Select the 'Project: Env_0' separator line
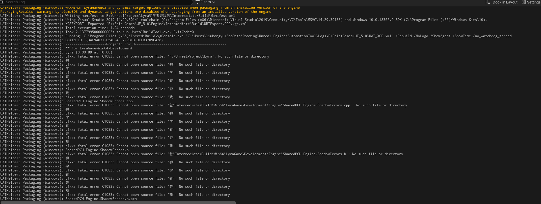Viewport: 541px width, 204px height. 113,44
